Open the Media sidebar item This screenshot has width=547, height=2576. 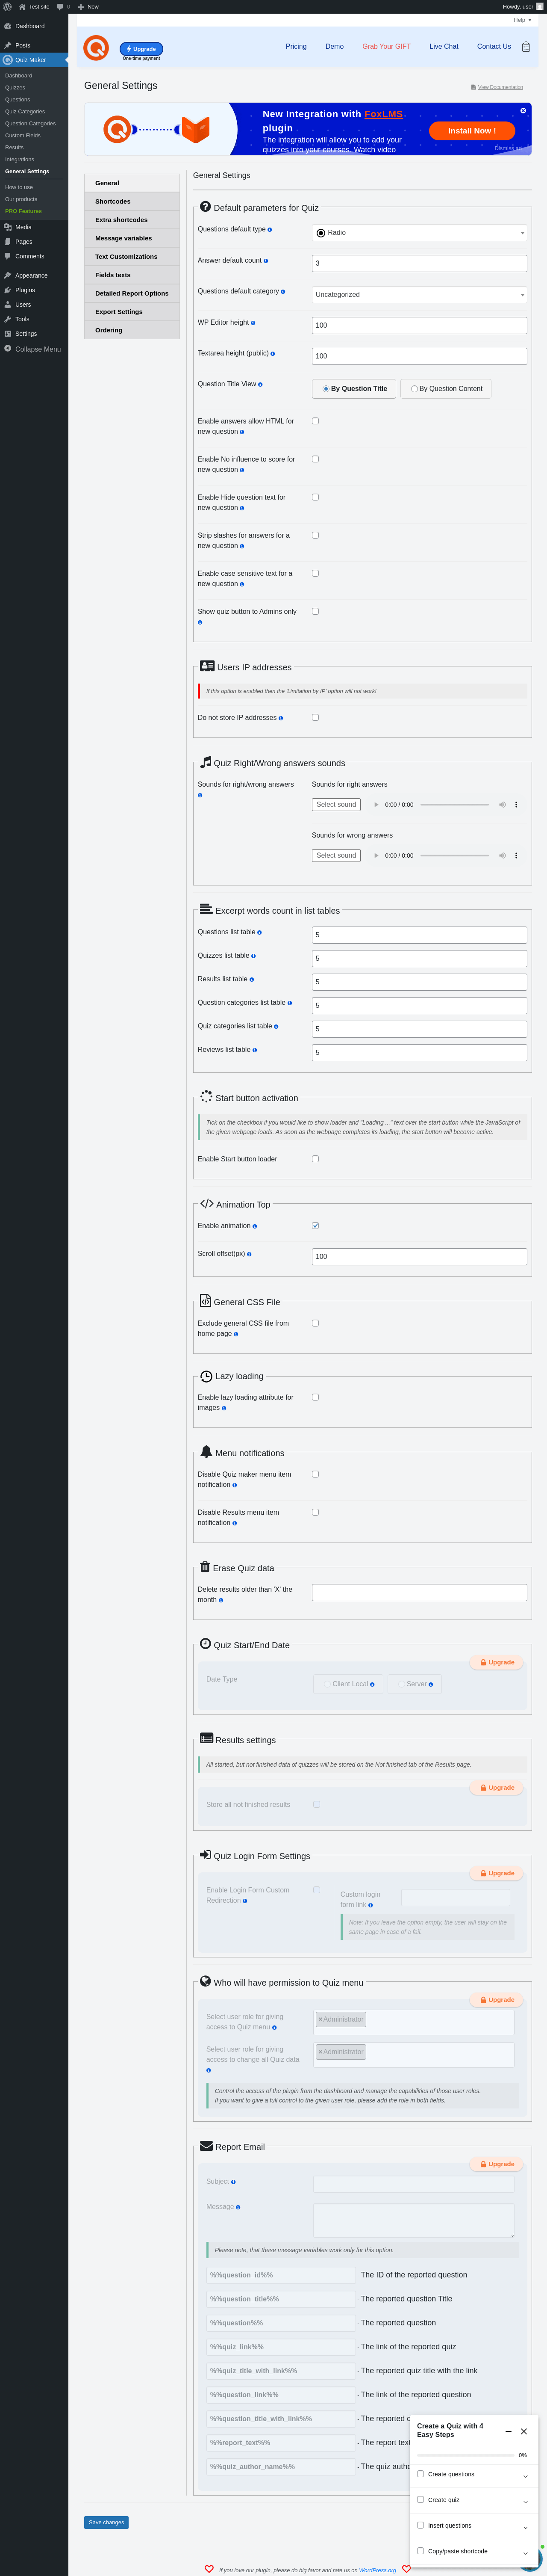34,227
